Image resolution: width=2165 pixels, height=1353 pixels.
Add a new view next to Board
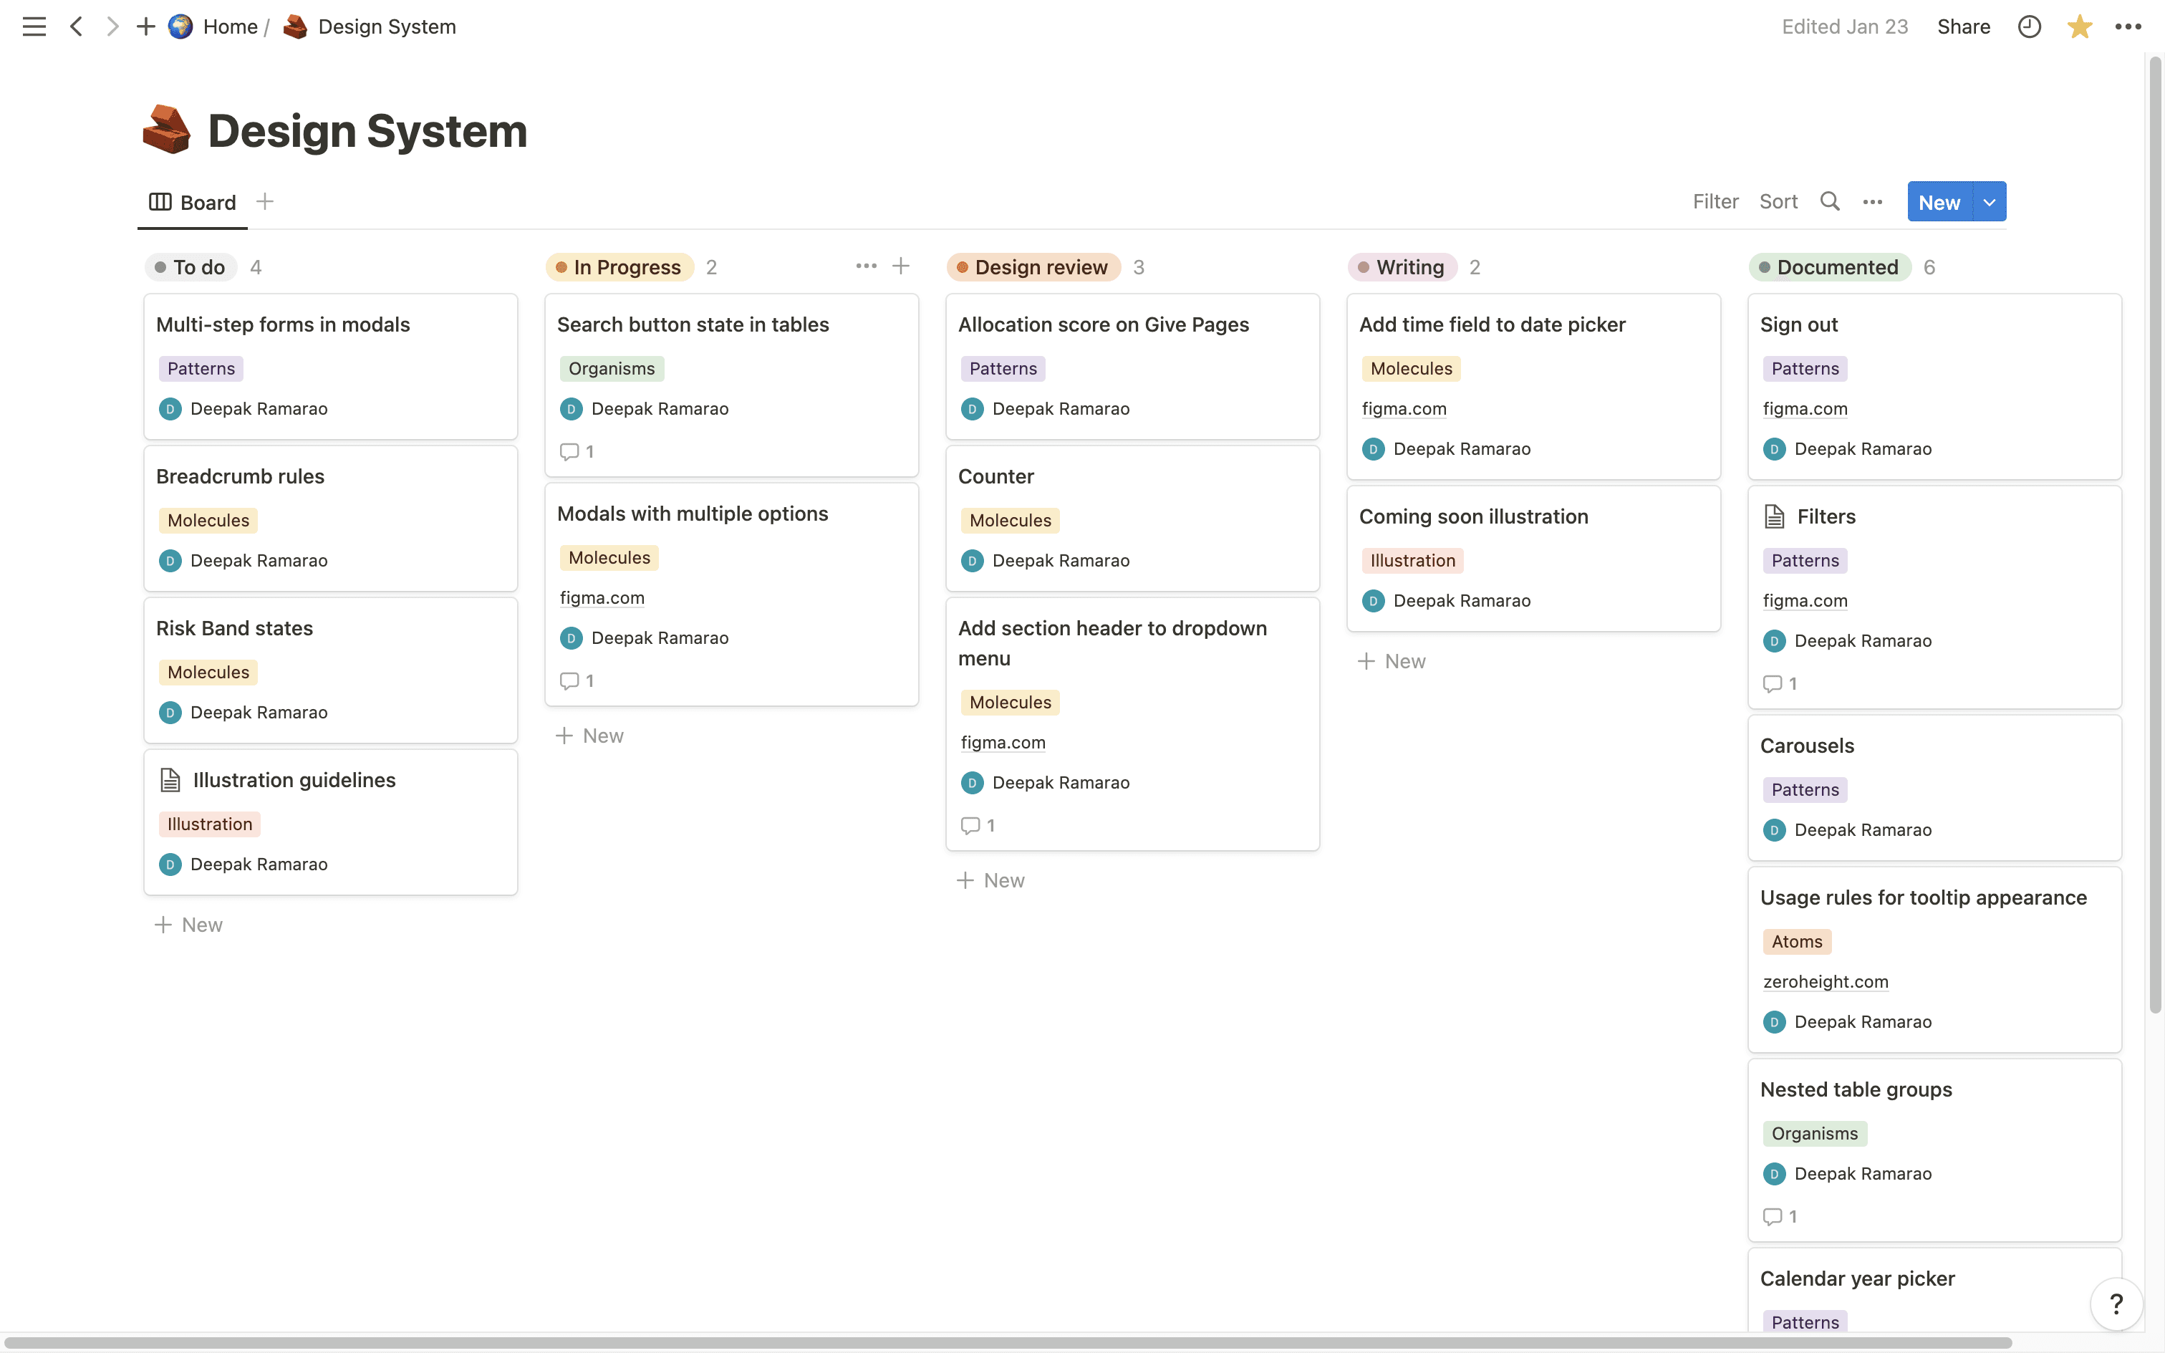click(265, 201)
